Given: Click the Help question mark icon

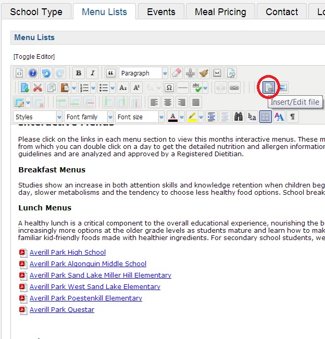Looking at the screenshot, I should click(32, 73).
